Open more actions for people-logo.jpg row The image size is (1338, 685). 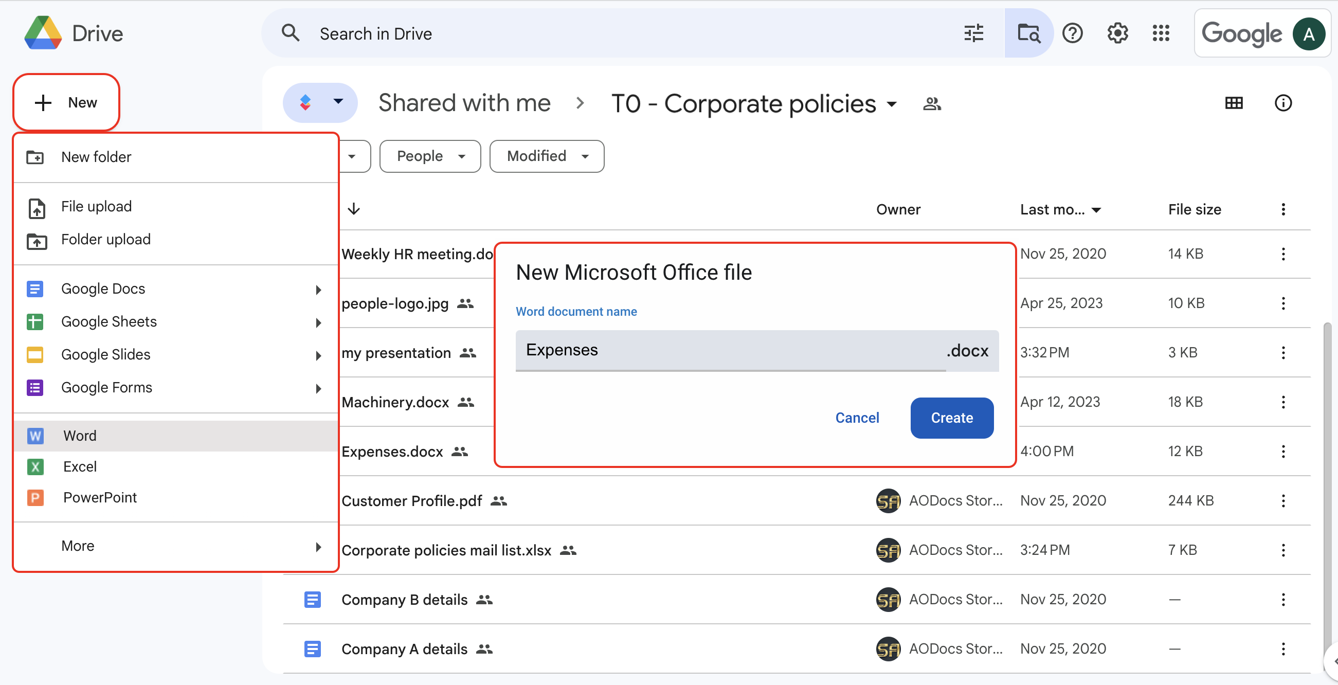pos(1283,303)
